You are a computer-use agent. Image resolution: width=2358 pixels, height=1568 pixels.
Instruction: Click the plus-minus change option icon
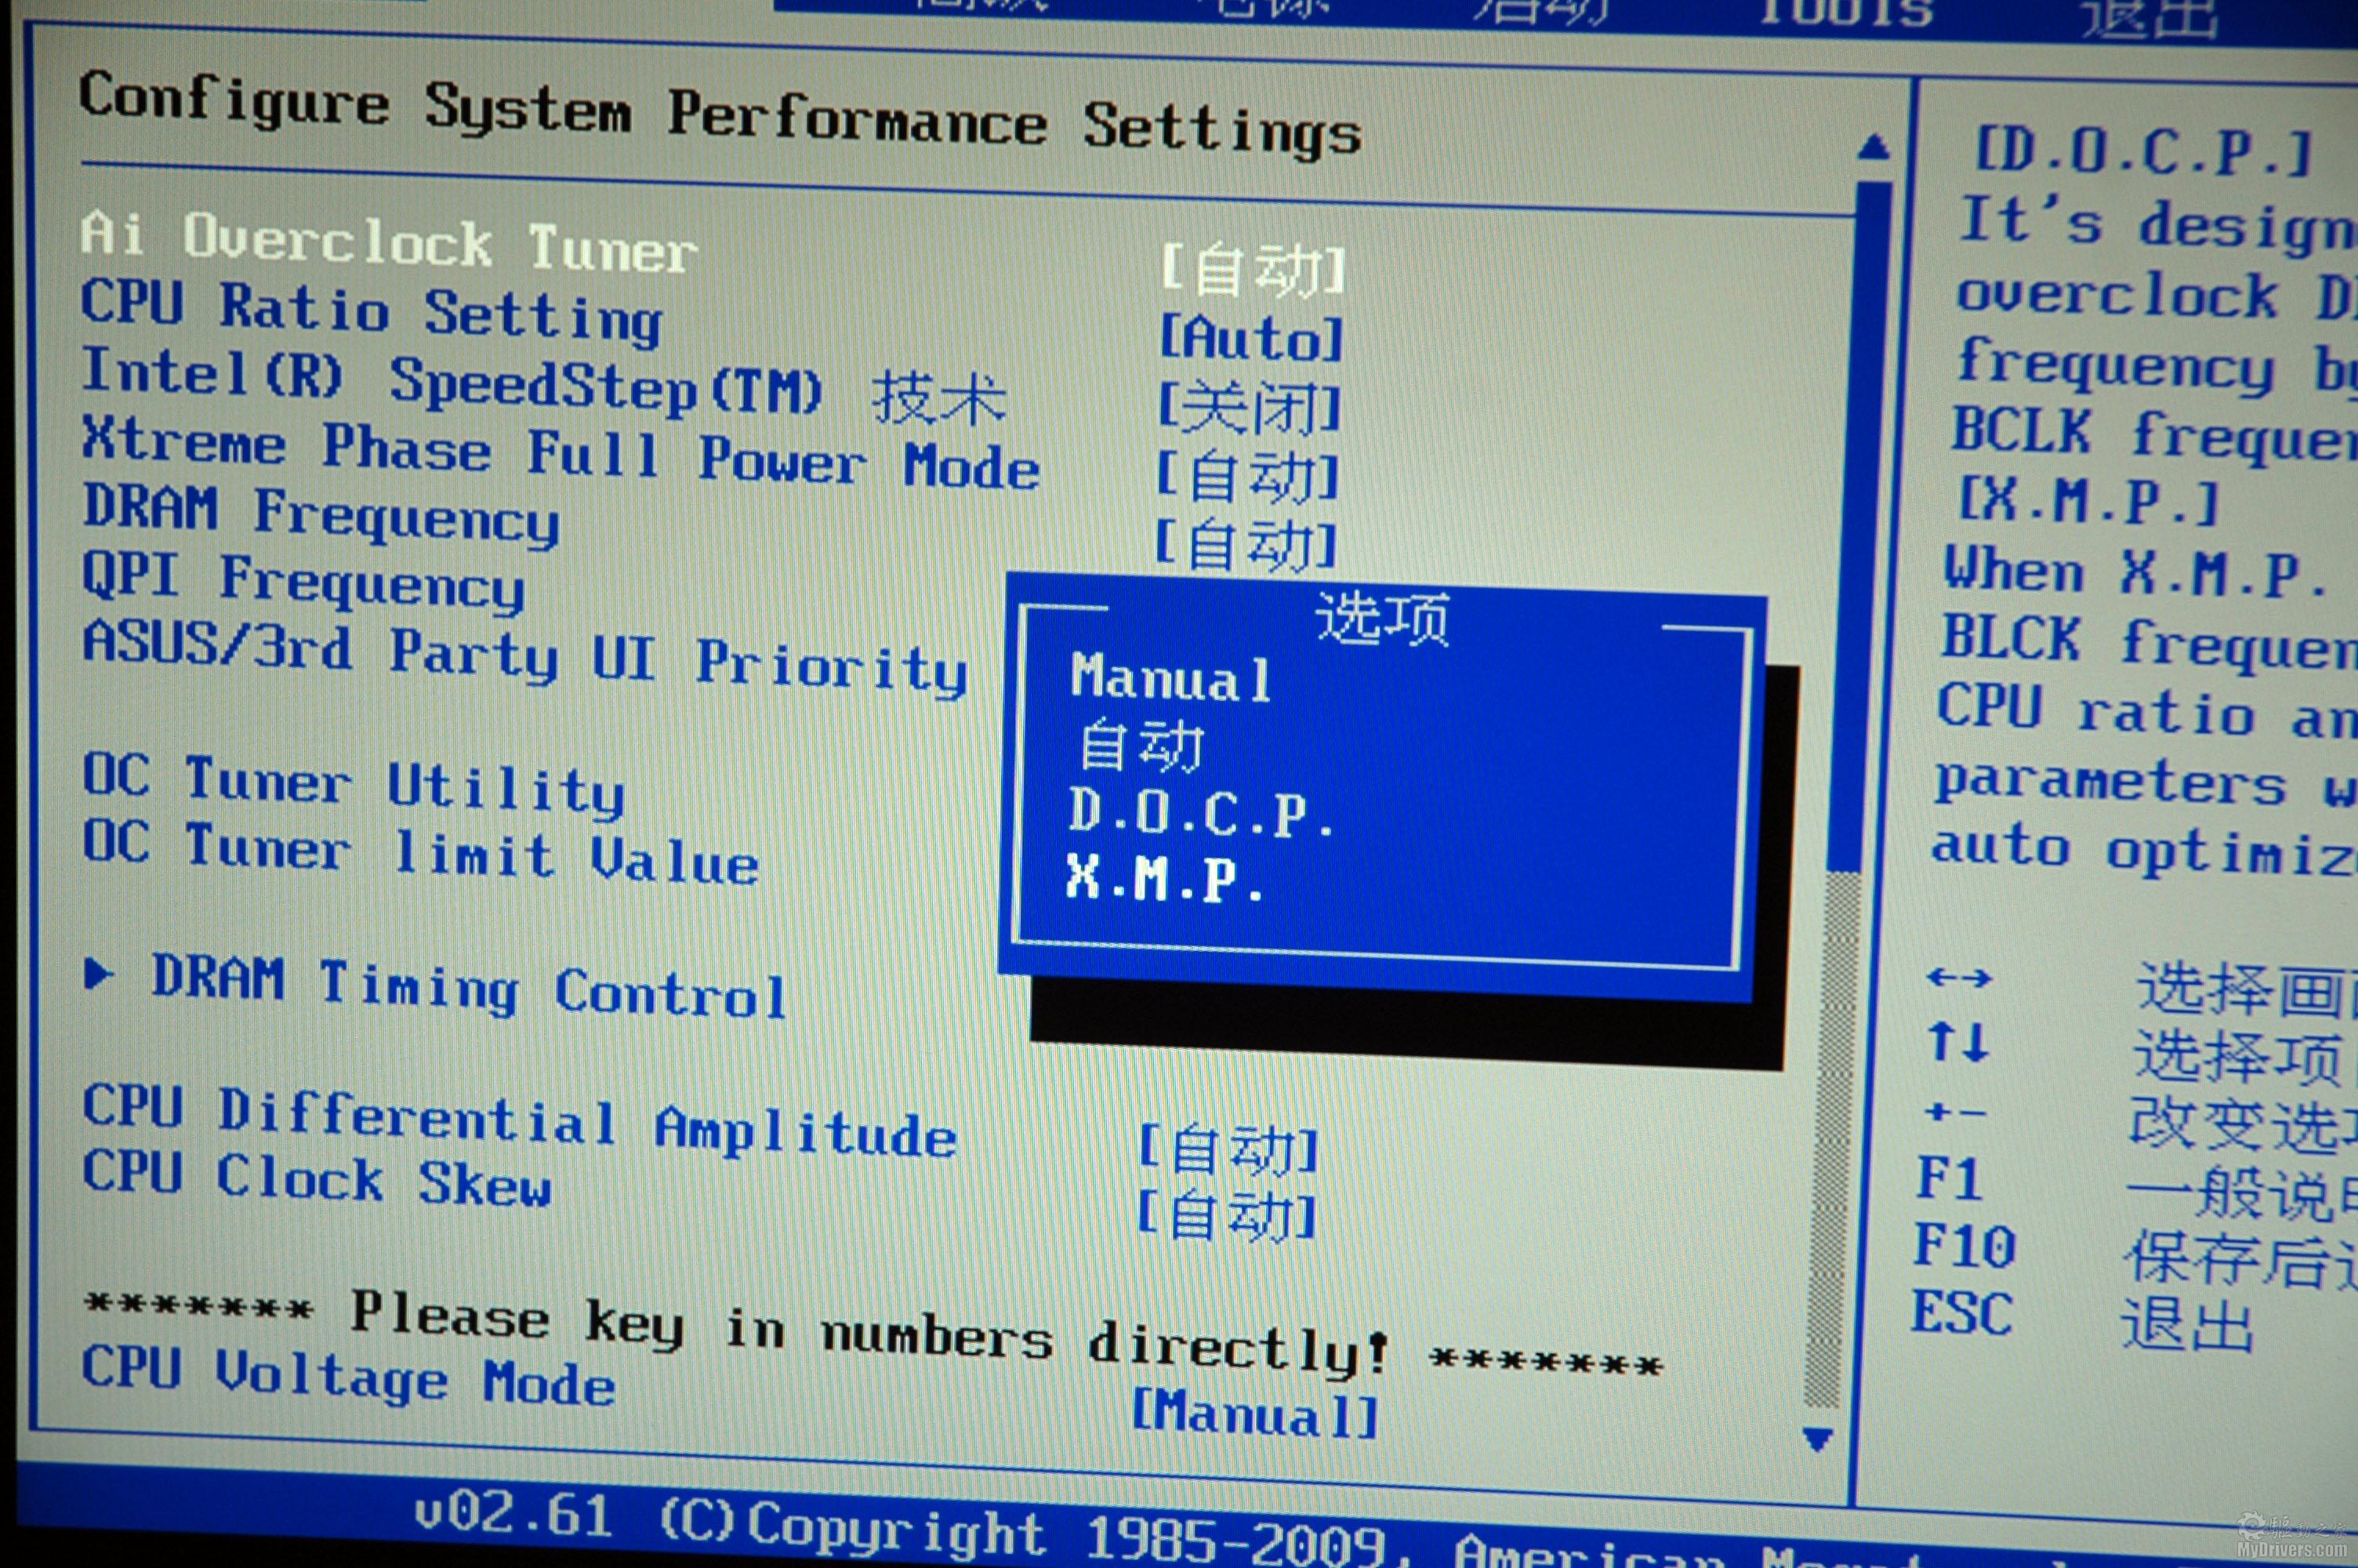coord(1954,1111)
